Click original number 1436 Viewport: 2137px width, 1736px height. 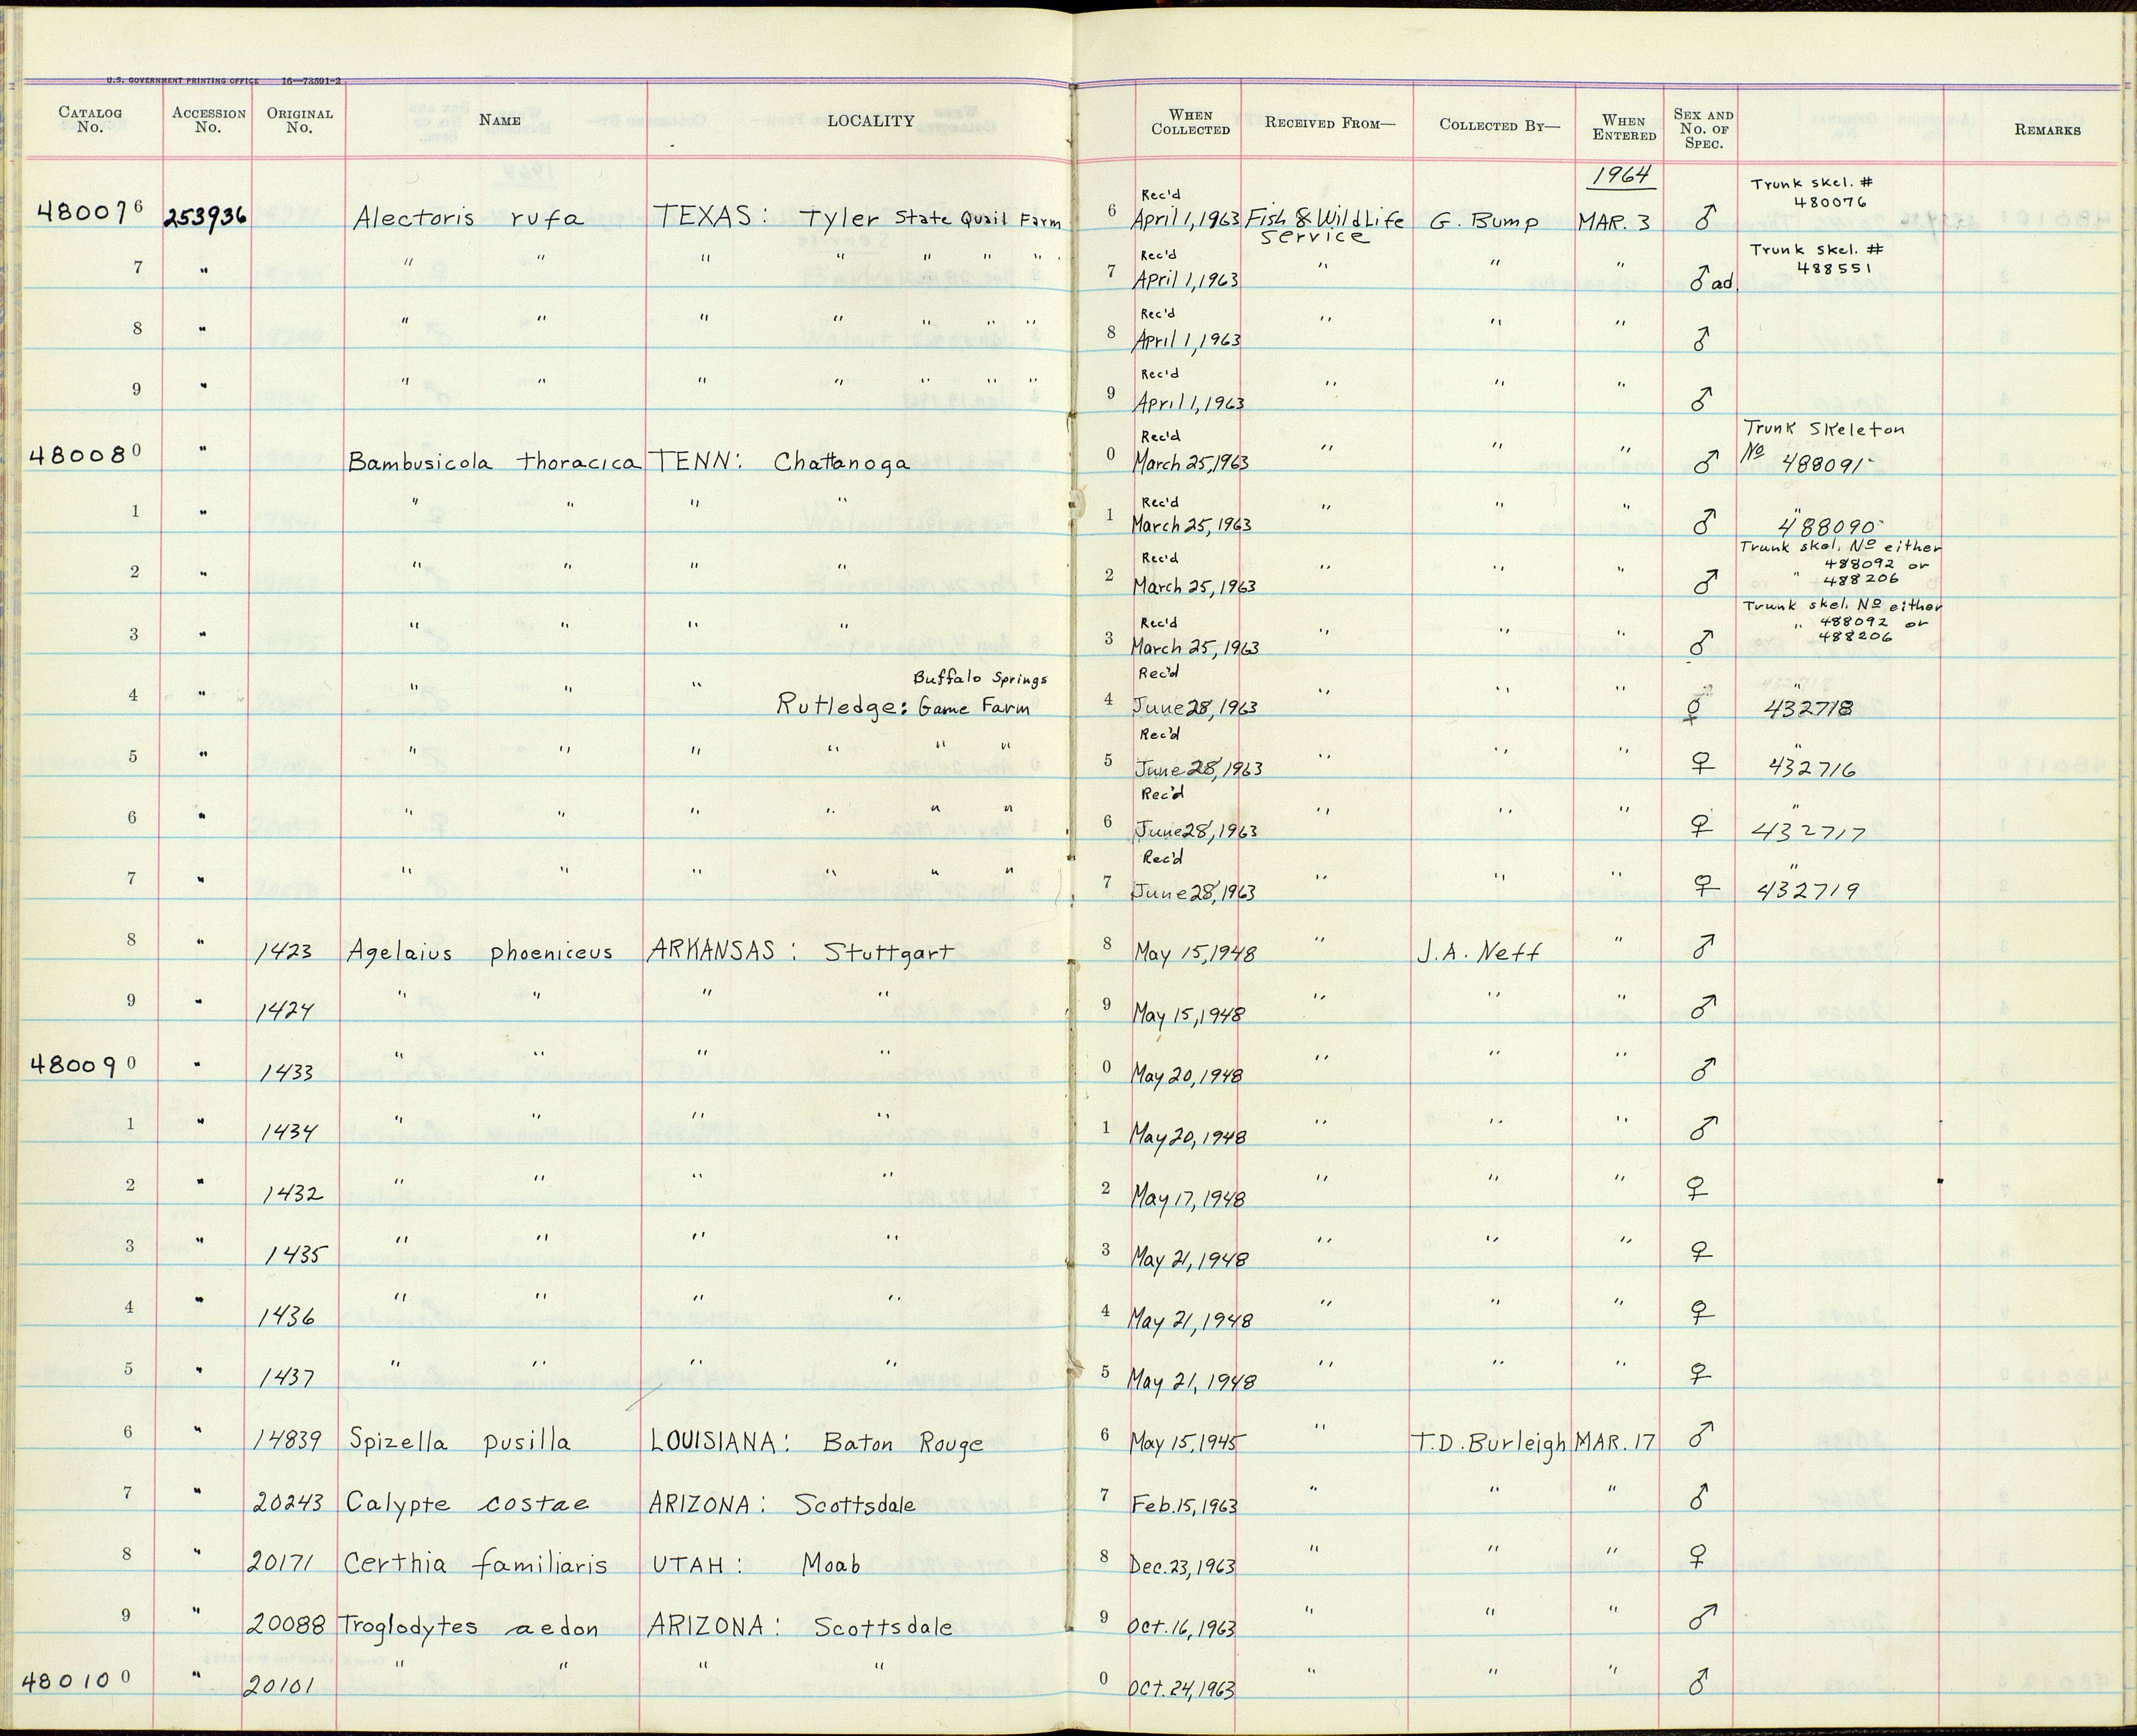[x=286, y=1317]
